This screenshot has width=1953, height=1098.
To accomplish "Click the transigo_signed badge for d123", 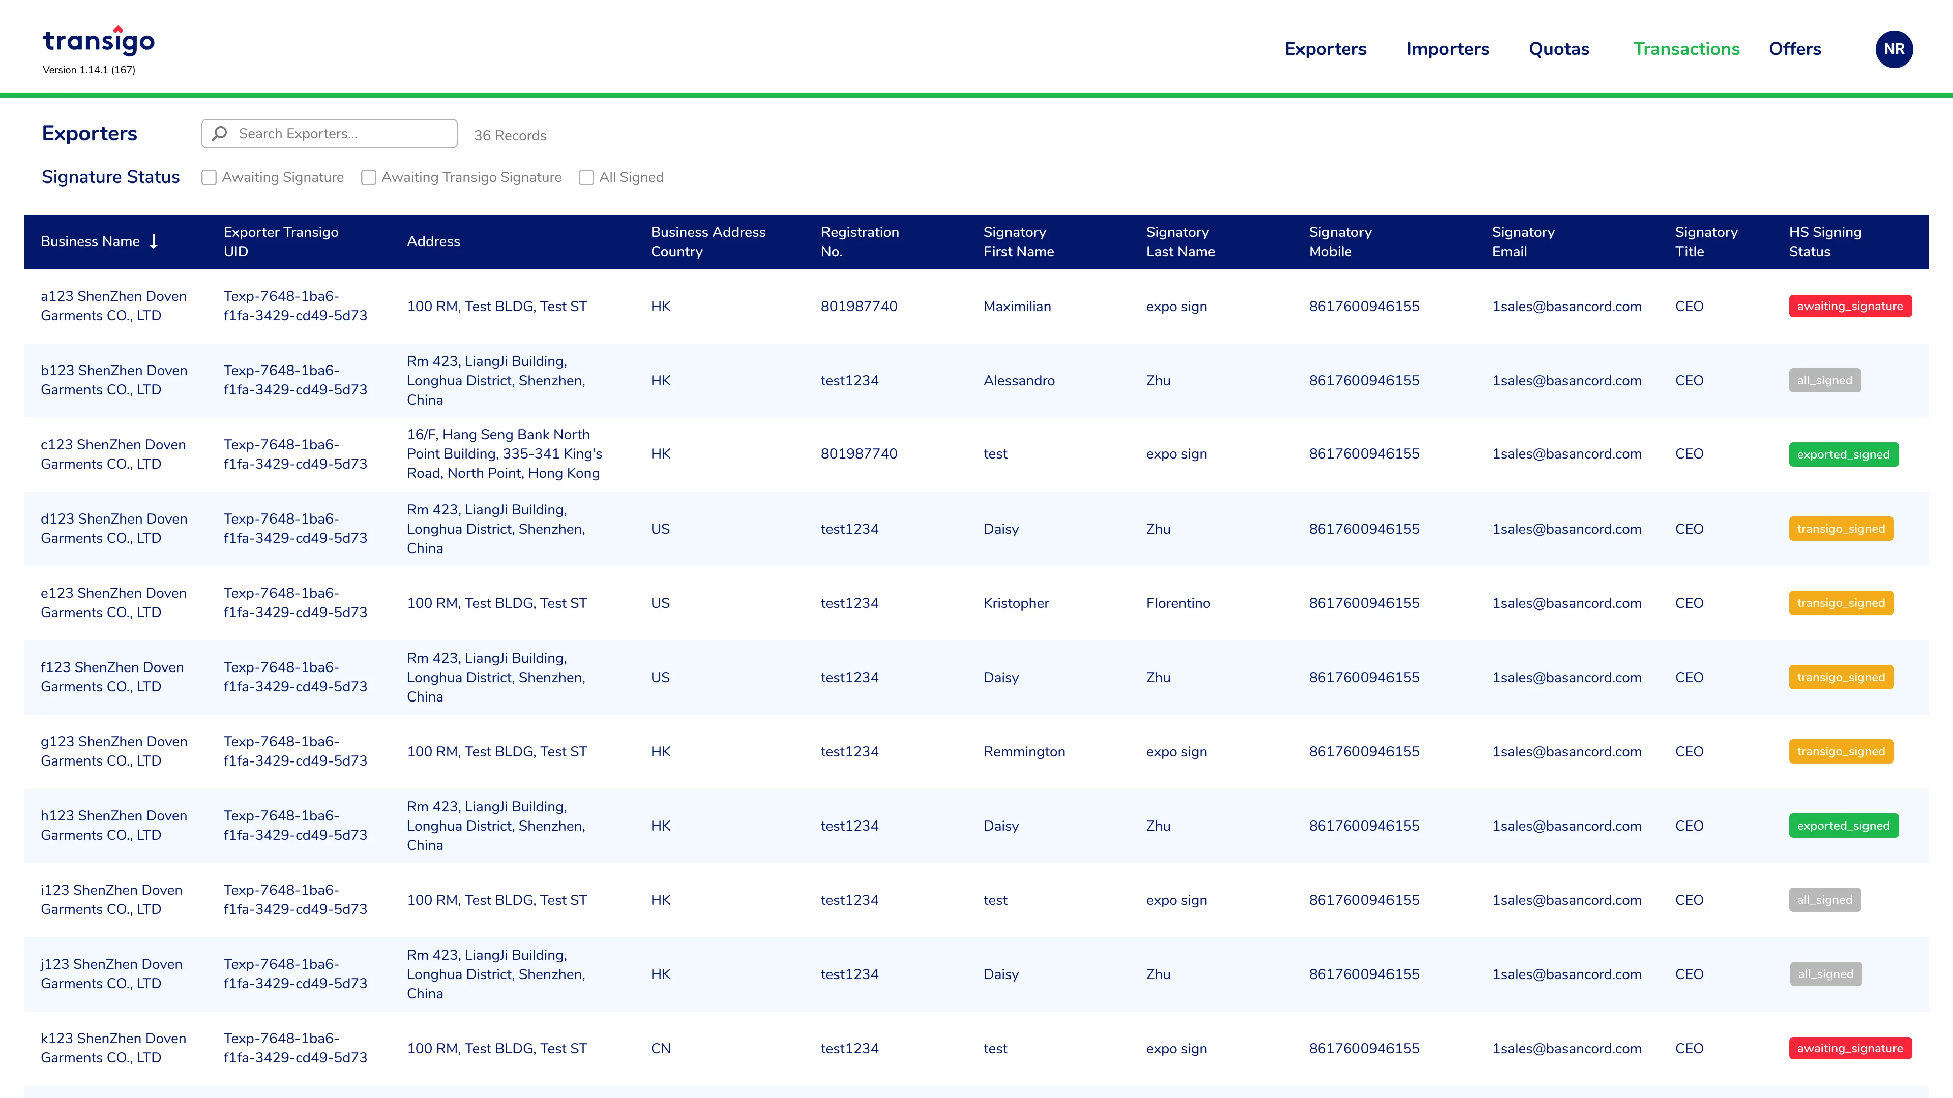I will pos(1841,529).
